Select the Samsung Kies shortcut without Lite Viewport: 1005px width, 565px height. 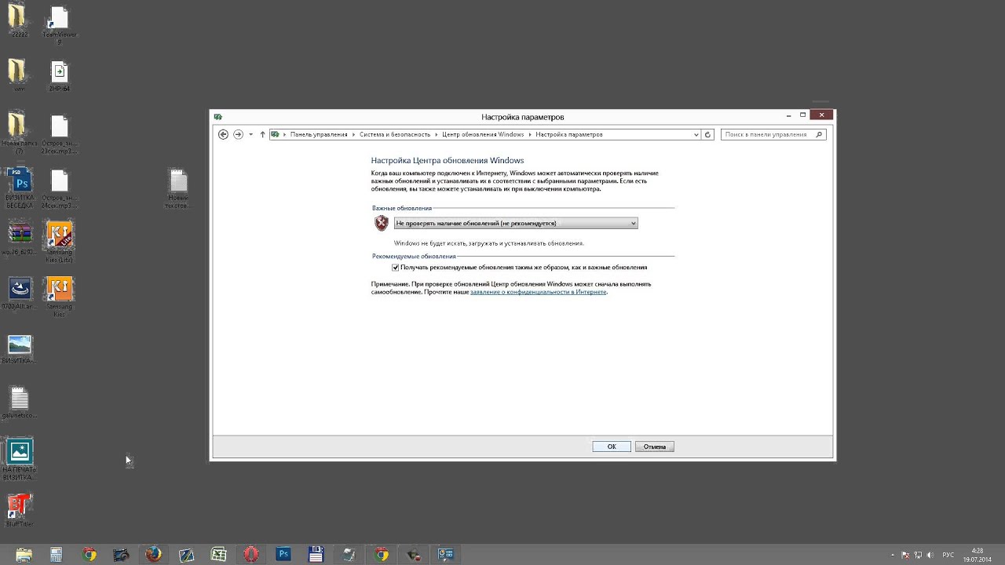60,297
